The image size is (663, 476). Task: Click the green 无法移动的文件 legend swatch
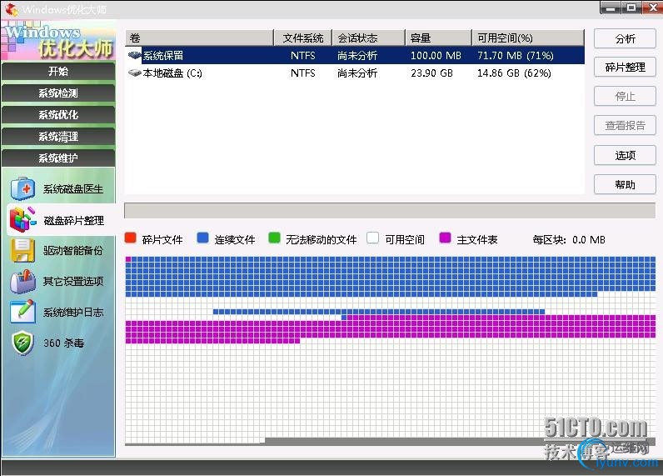tap(274, 238)
